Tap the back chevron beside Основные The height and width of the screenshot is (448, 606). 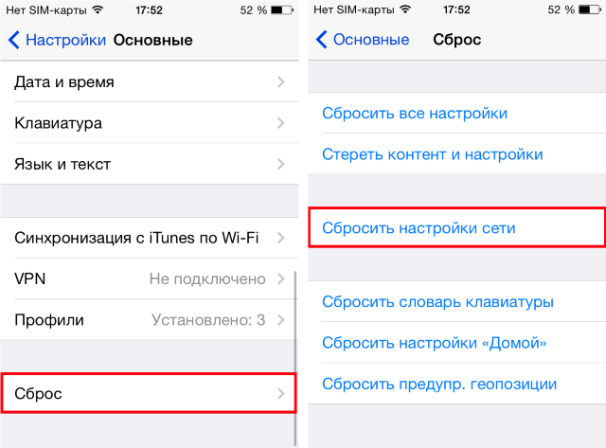(322, 40)
